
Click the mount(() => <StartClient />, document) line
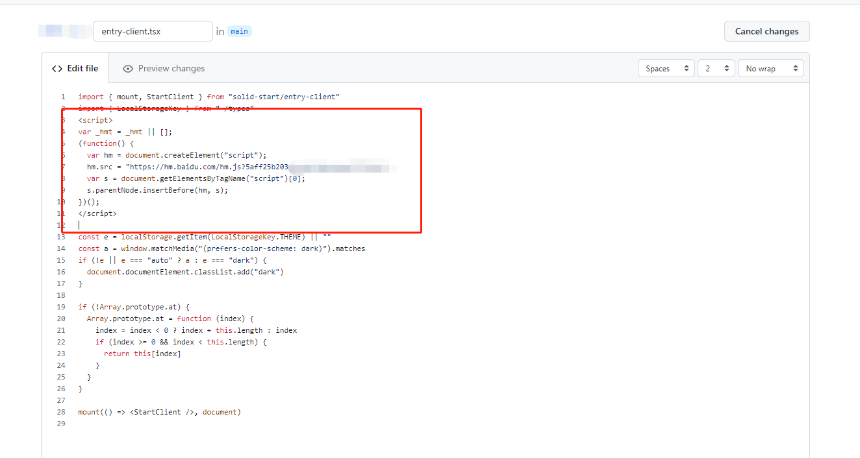tap(160, 412)
